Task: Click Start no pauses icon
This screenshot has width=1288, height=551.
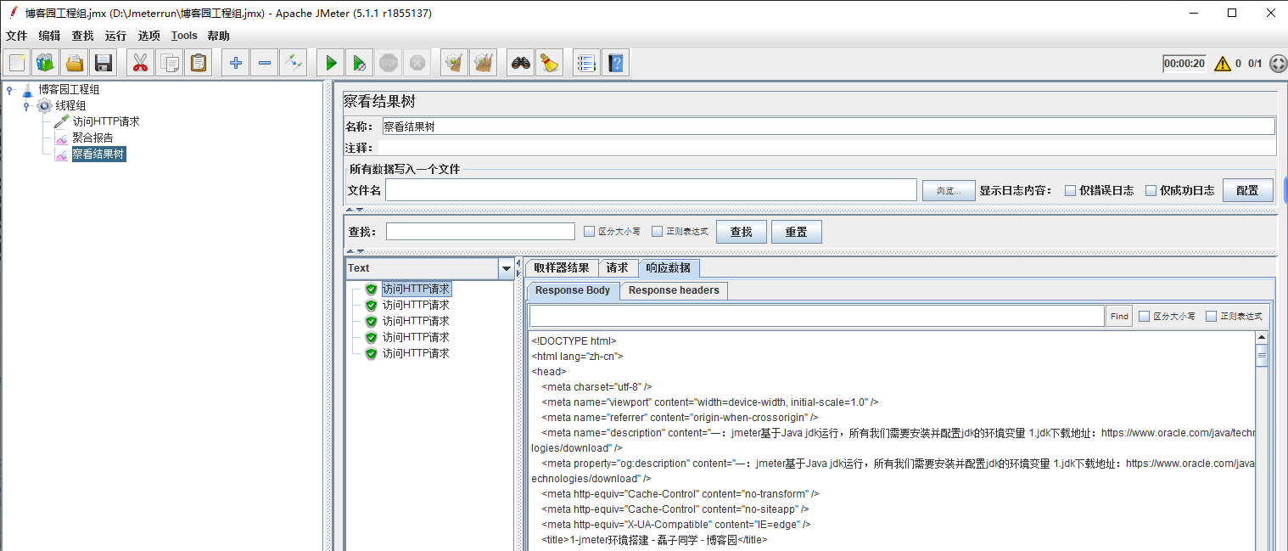Action: (x=360, y=63)
